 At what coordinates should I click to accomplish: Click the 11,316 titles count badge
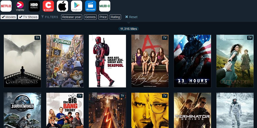(x=128, y=29)
